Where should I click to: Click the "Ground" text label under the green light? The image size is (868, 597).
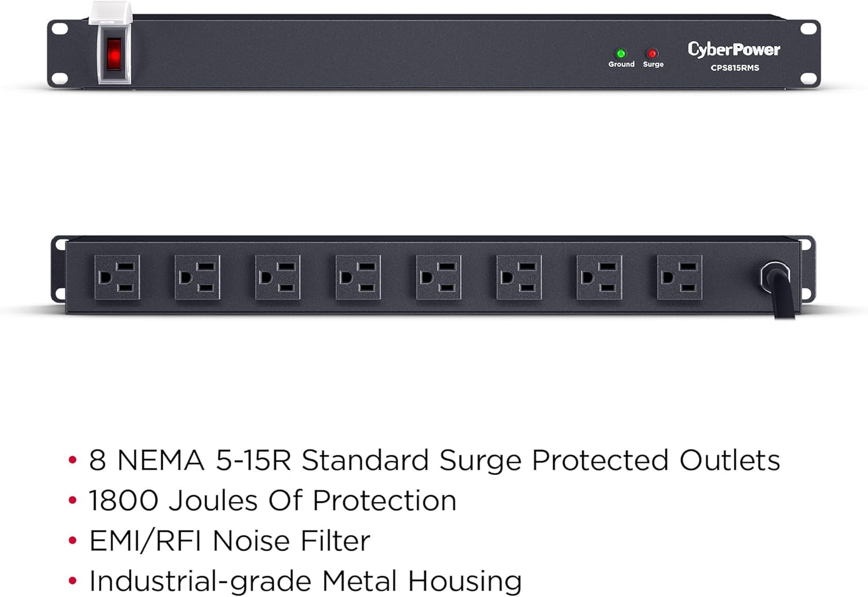(621, 64)
